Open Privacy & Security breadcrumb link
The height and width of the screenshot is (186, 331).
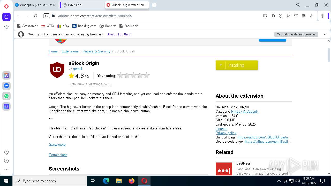pos(96,51)
